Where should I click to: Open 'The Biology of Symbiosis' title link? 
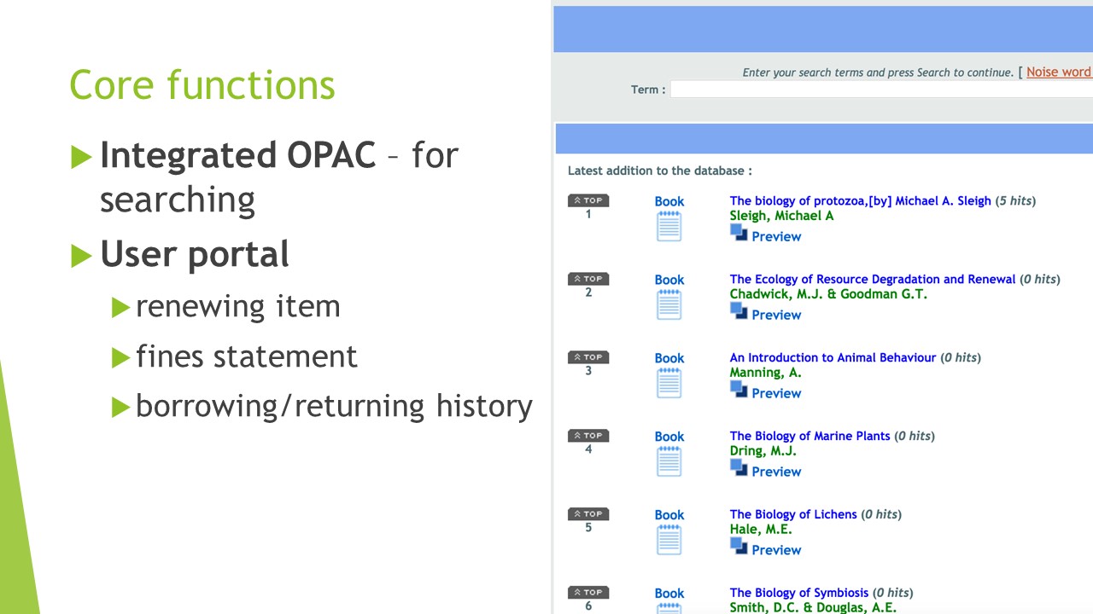tap(798, 594)
